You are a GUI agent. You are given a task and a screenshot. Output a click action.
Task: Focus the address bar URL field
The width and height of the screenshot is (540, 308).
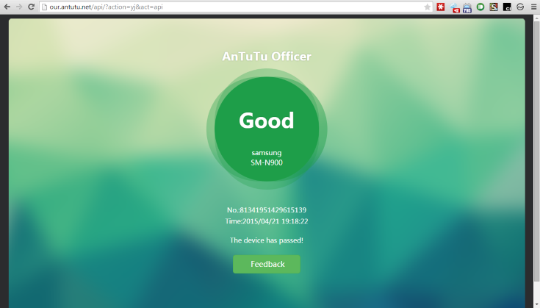(236, 7)
